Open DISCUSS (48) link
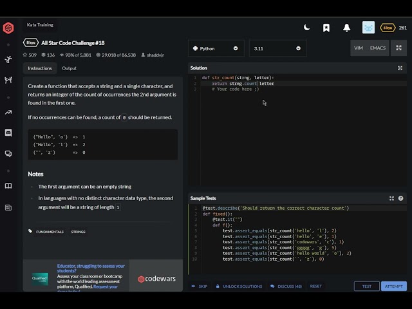Viewport: 412px width, 309px height. click(x=286, y=286)
